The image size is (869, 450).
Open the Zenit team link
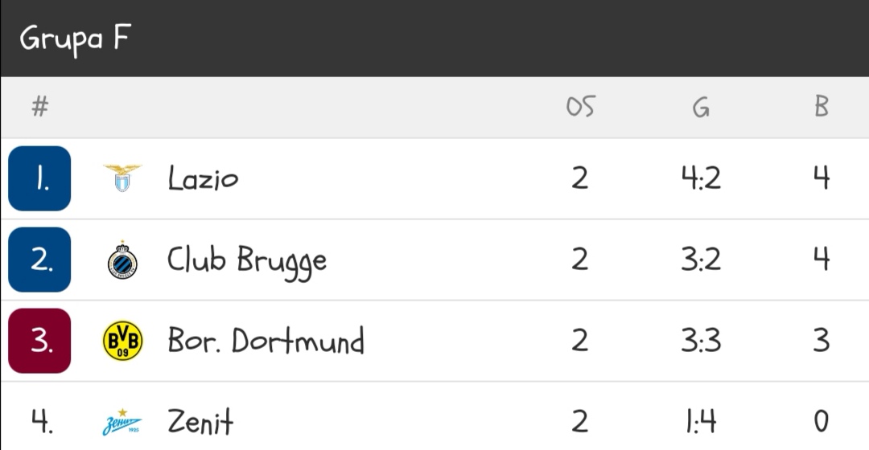click(x=200, y=421)
